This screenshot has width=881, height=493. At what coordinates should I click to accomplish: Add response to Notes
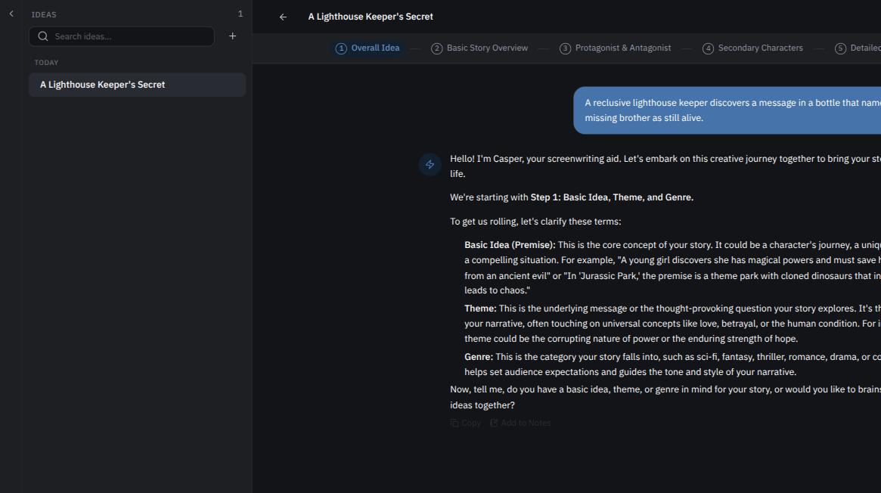520,423
